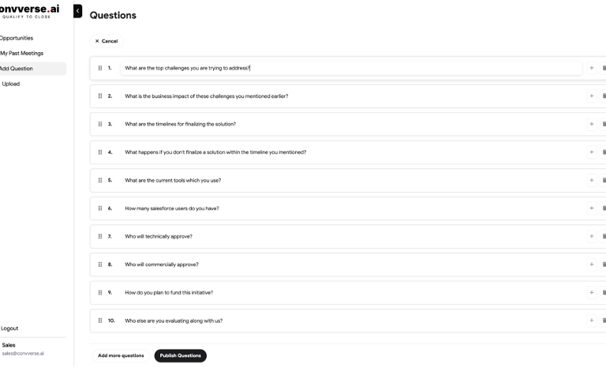The width and height of the screenshot is (606, 368).
Task: Click the plus icon on question 3
Action: click(591, 124)
